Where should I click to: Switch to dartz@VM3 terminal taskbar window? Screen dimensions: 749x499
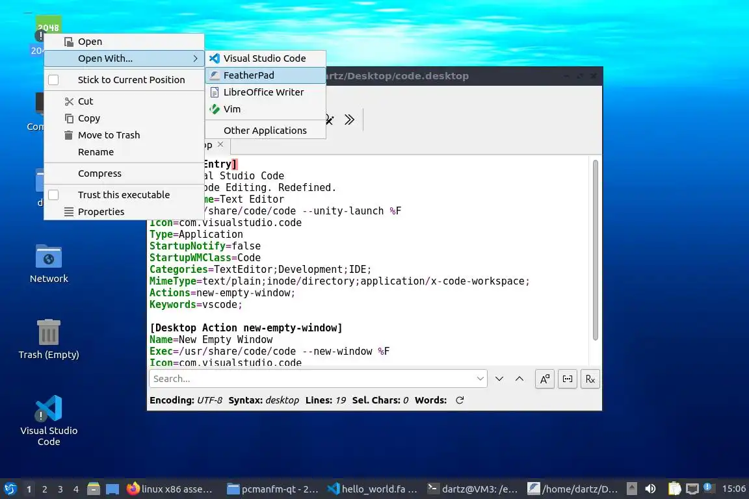click(x=473, y=489)
